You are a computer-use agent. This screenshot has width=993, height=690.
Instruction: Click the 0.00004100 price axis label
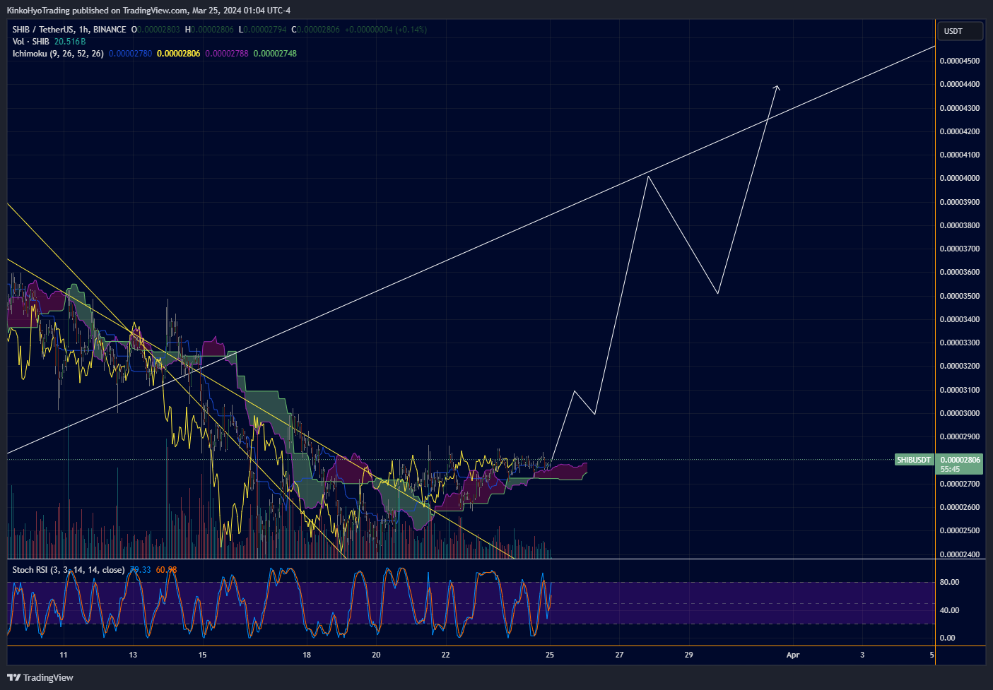tap(960, 155)
